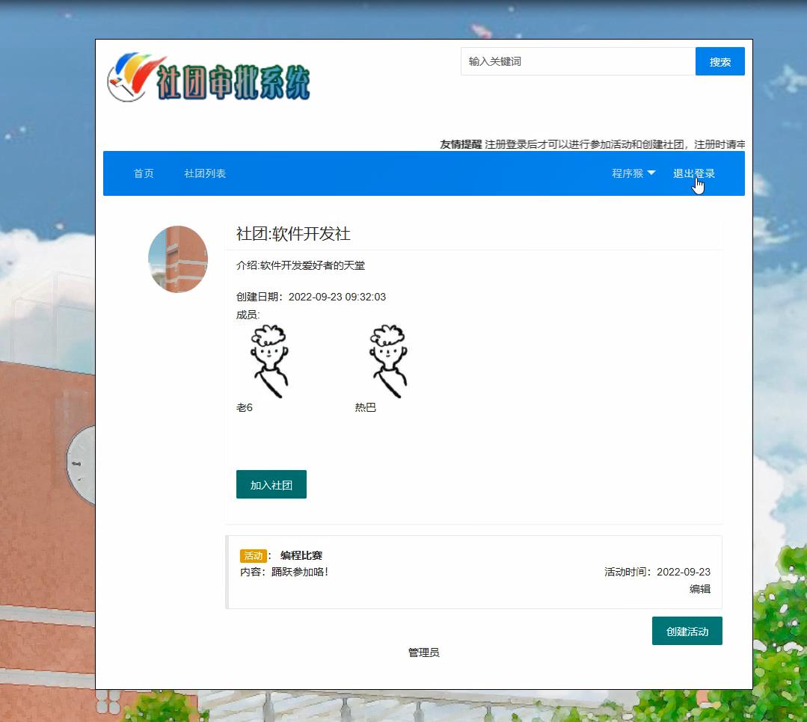This screenshot has height=722, width=807.
Task: Click the 社团审批系统 logo image
Action: click(209, 77)
